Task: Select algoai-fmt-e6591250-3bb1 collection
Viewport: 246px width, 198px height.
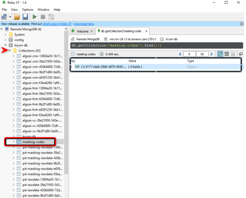Action: [x=42, y=110]
